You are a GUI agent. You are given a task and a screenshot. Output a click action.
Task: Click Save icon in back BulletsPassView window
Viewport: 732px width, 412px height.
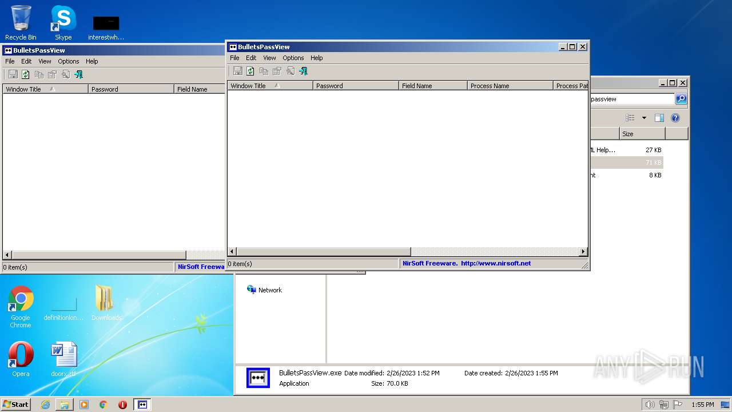tap(13, 74)
